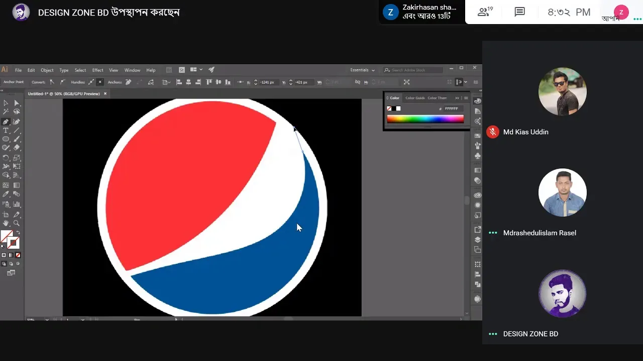Select the Ellipse tool
Viewport: 643px width, 361px height.
pyautogui.click(x=6, y=139)
